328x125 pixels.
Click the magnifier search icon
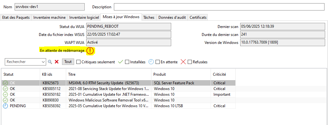[50, 62]
